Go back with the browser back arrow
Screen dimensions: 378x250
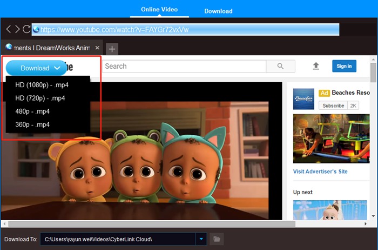9,29
